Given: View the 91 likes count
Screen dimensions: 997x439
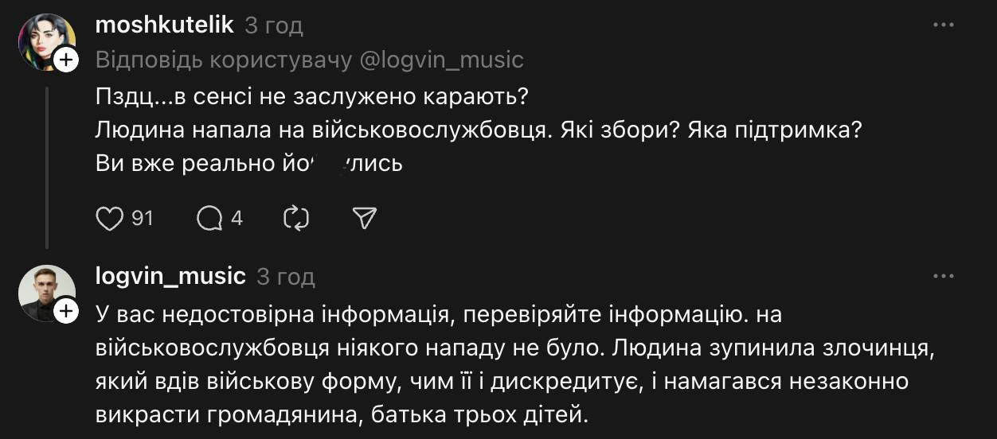Looking at the screenshot, I should click(x=142, y=218).
